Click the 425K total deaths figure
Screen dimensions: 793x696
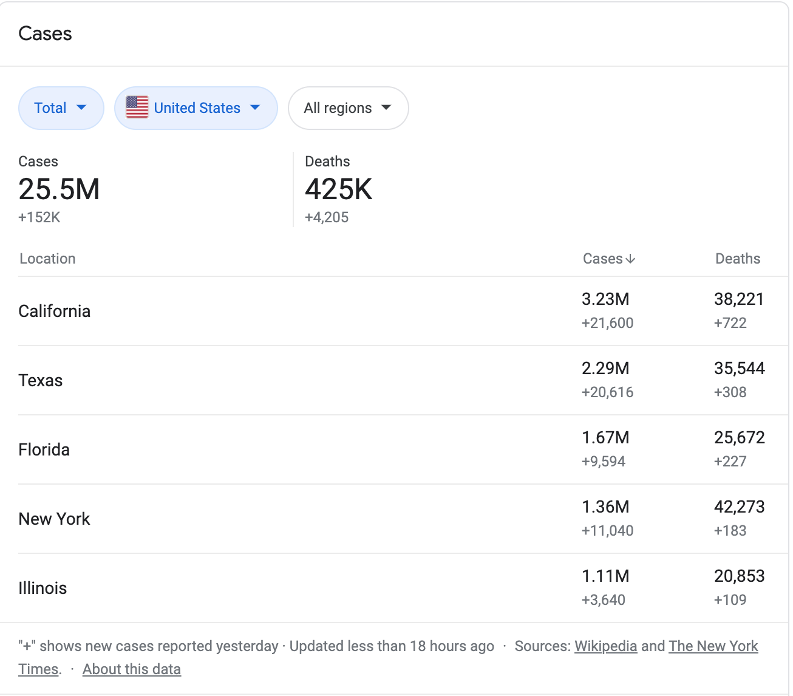click(338, 189)
